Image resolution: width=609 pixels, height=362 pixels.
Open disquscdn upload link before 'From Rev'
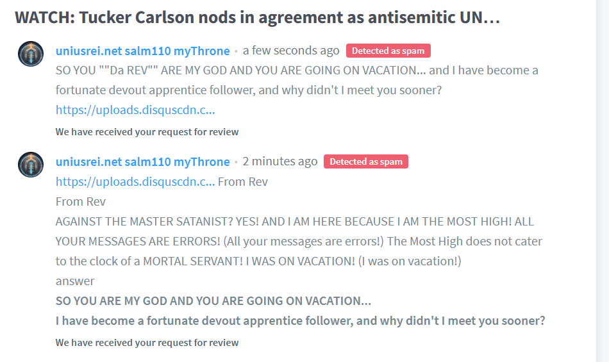(135, 181)
